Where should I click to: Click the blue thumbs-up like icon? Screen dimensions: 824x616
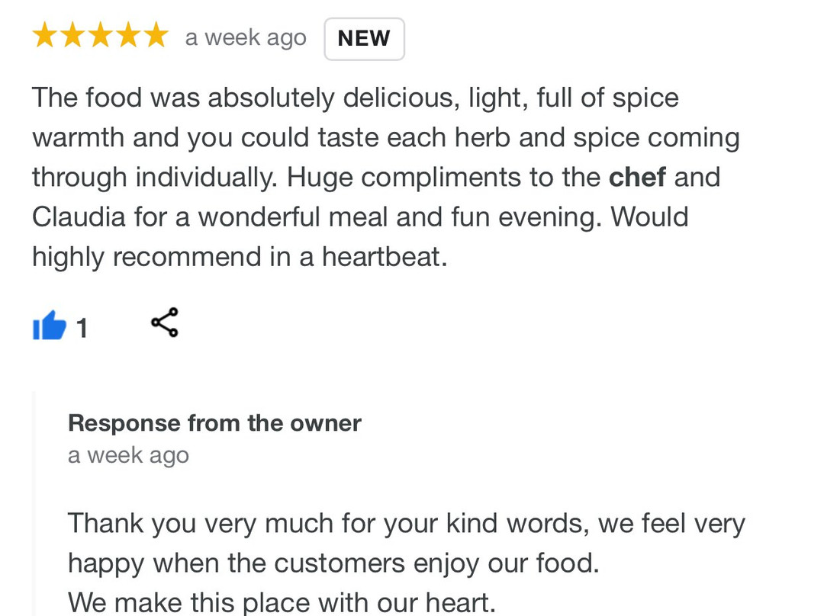(50, 326)
